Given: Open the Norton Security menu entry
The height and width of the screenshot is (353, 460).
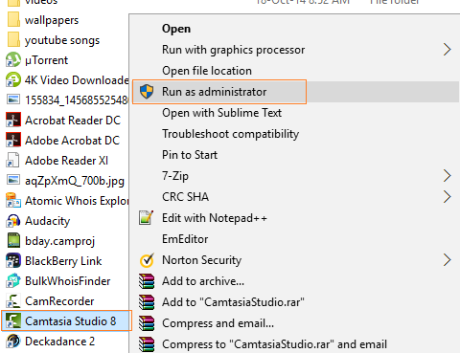Looking at the screenshot, I should pyautogui.click(x=202, y=260).
